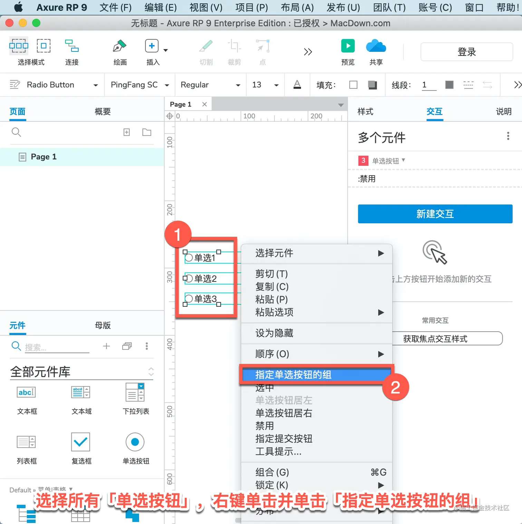Click the 获取焦点交互样式 button
This screenshot has height=524, width=522.
[435, 339]
